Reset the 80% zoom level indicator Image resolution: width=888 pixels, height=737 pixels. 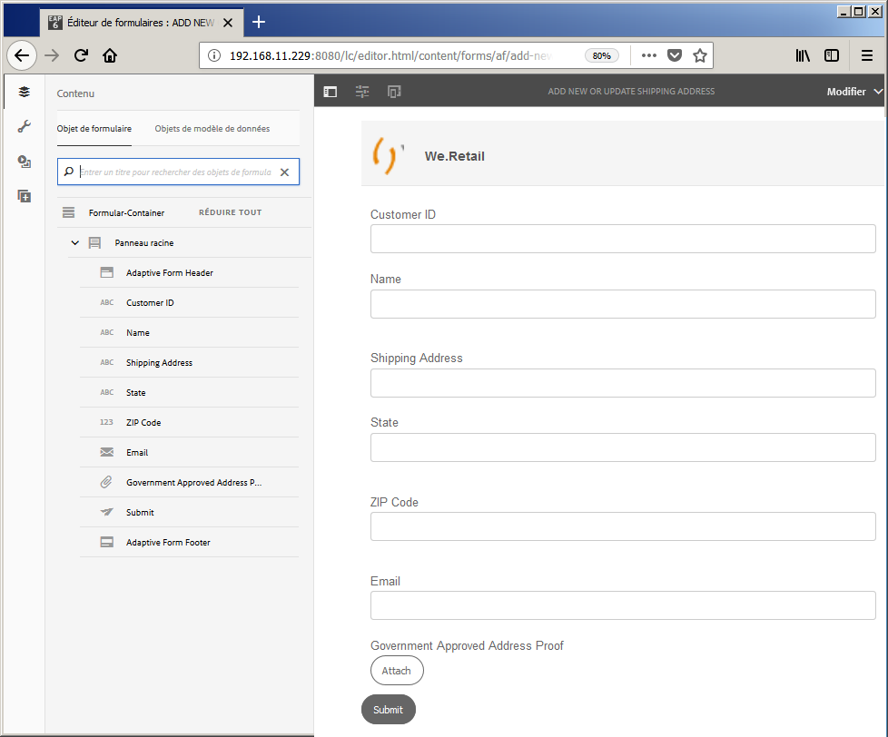tap(601, 55)
